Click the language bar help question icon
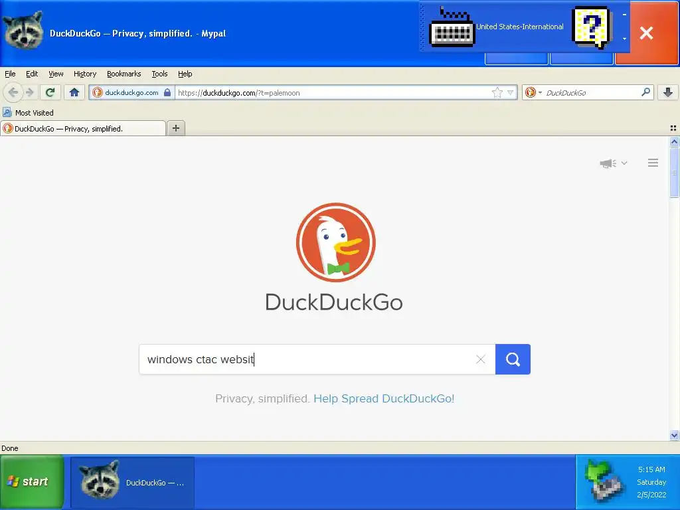 click(x=592, y=27)
